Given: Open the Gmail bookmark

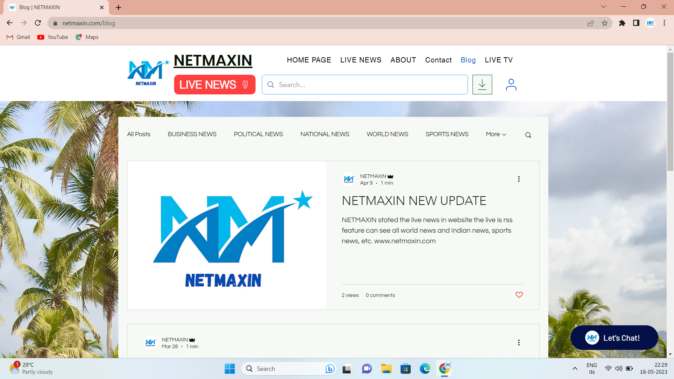Looking at the screenshot, I should coord(19,37).
